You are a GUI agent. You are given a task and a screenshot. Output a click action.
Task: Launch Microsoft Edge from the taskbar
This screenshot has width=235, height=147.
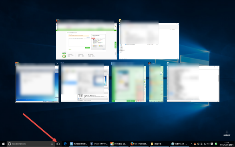[x=65, y=144]
